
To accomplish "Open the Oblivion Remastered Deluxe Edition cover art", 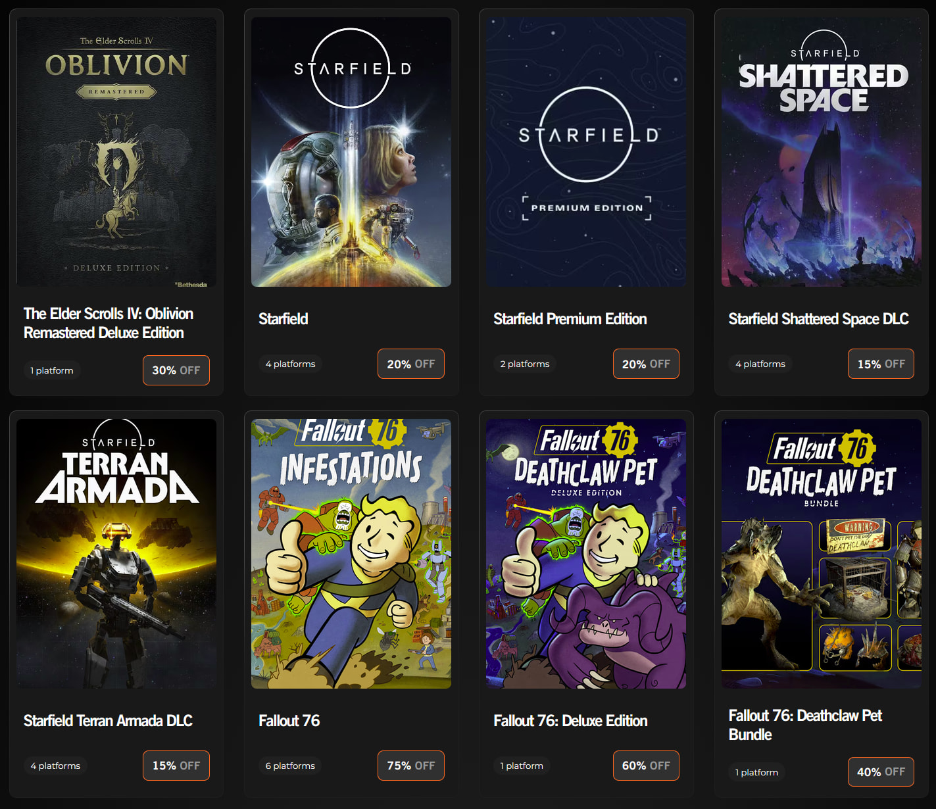I will [116, 152].
